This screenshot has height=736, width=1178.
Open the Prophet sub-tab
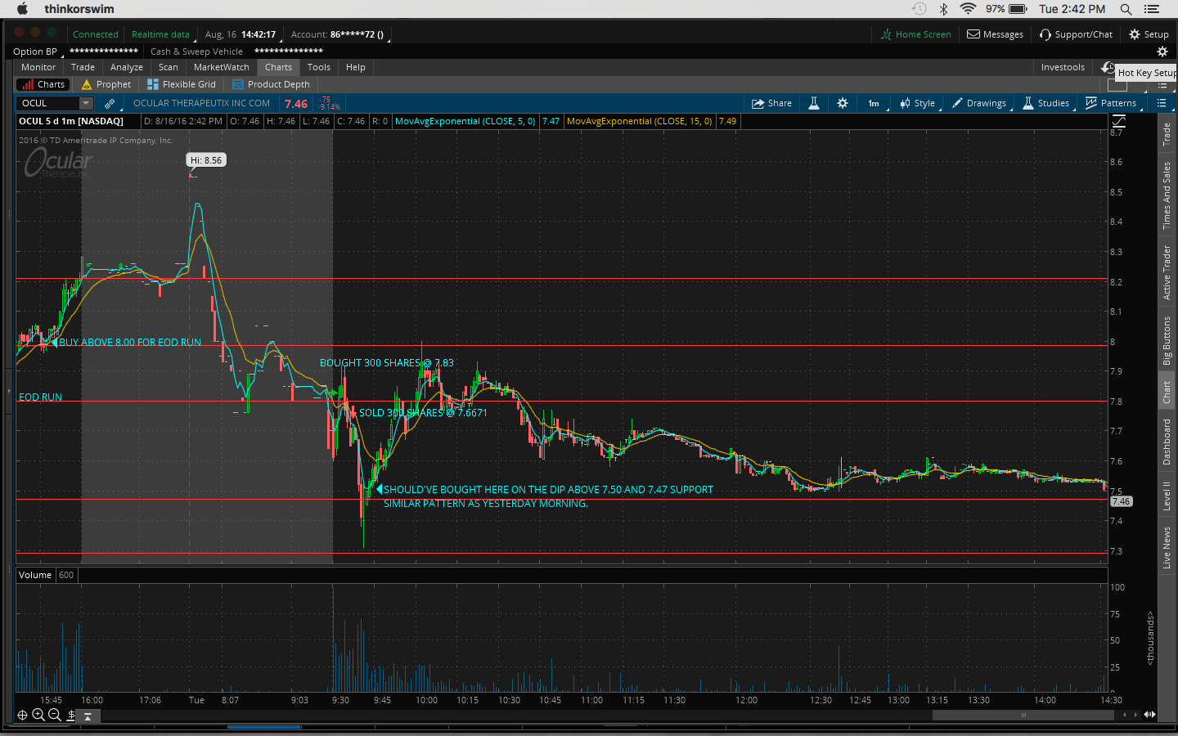(x=106, y=84)
